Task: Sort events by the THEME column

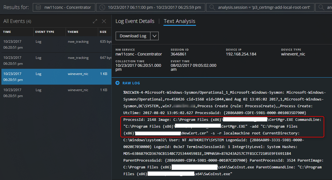Action: 74,32
